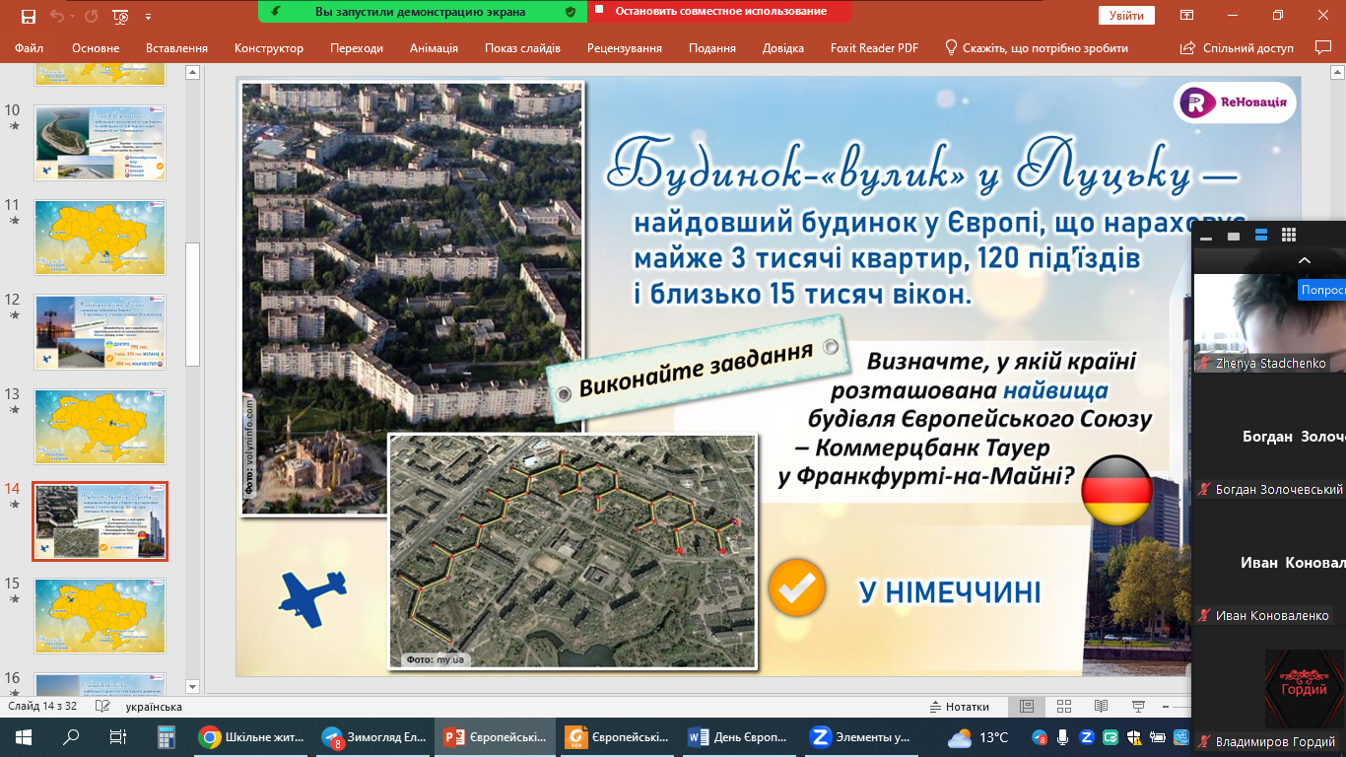Viewport: 1346px width, 757px height.
Task: Select Zoom panel strip view icon (blue)
Action: [1260, 236]
